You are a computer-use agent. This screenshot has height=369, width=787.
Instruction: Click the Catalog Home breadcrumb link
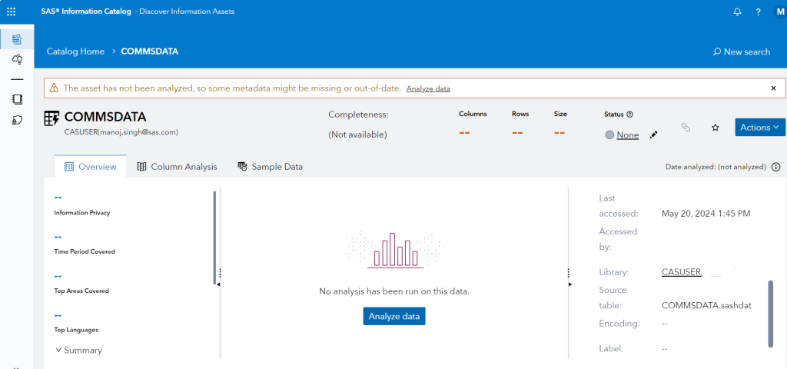(x=75, y=52)
